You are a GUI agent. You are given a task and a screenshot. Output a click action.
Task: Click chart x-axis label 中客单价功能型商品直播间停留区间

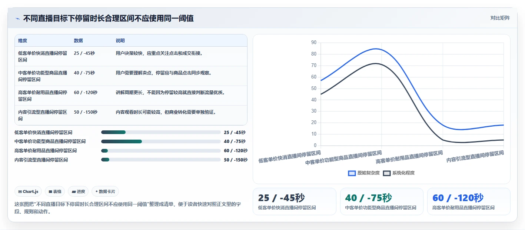tap(343, 158)
